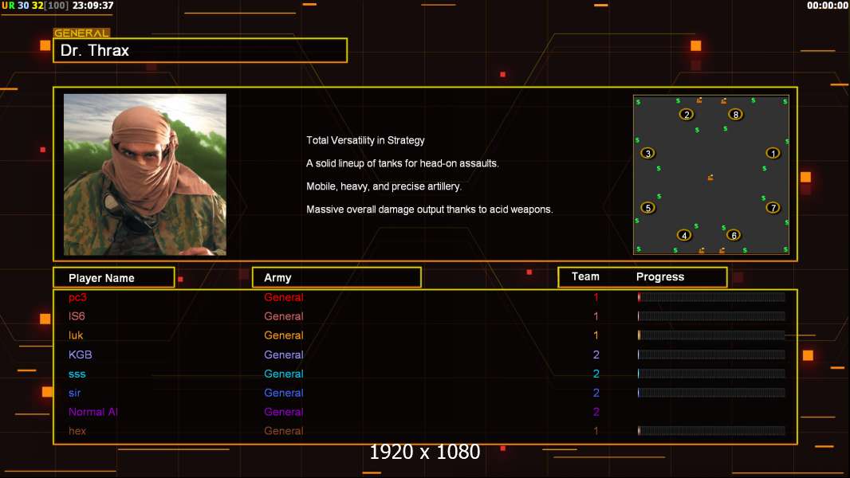This screenshot has height=478, width=850.
Task: Click IS6's General army entry
Action: (x=284, y=316)
